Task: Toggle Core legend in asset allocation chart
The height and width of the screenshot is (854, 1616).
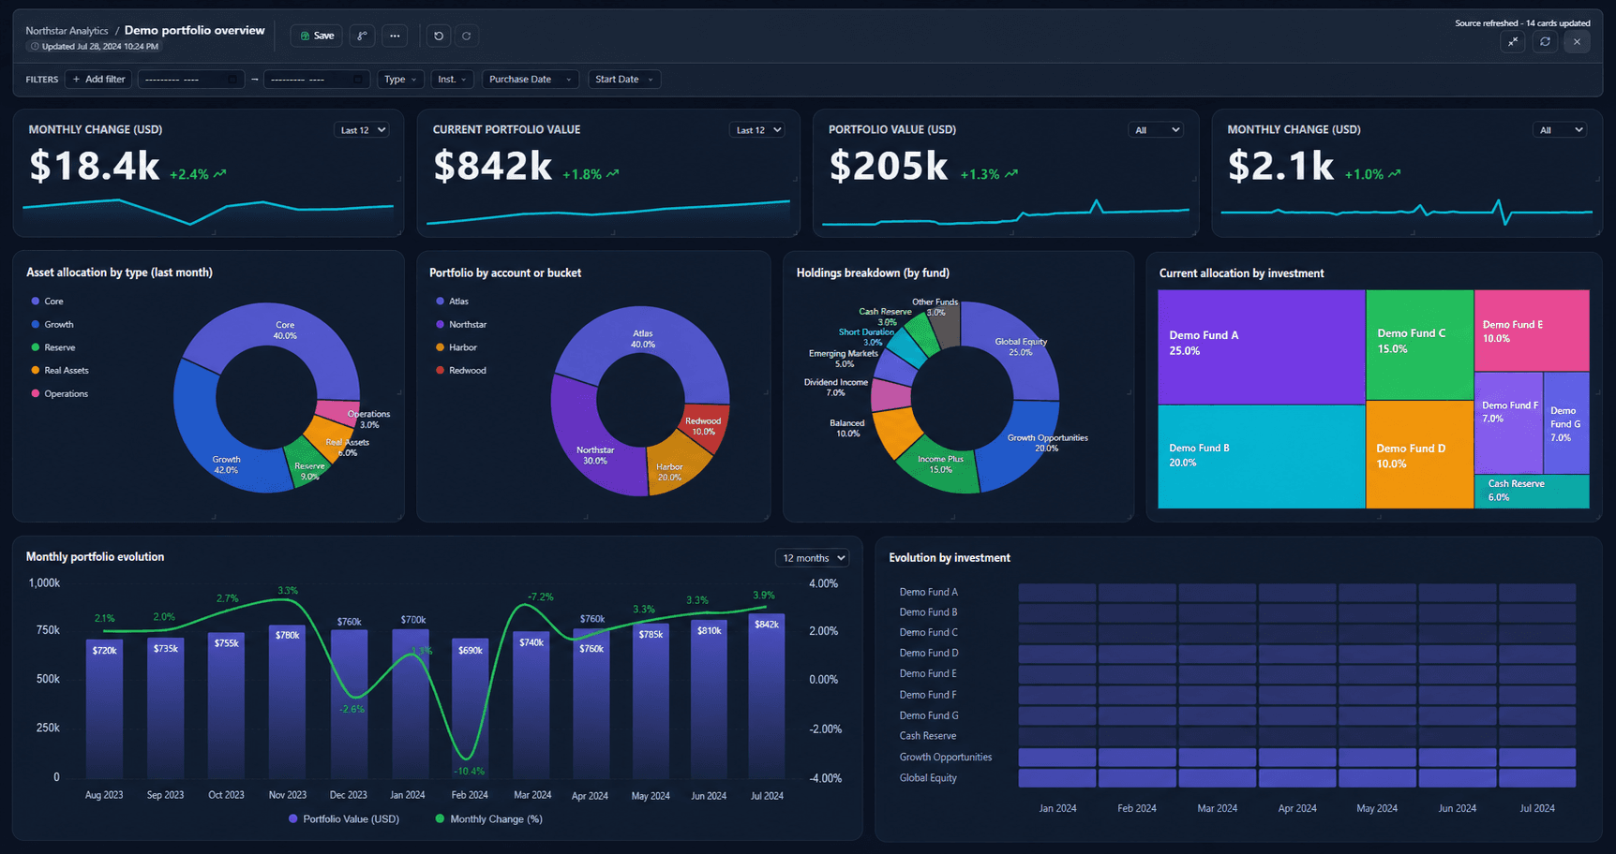Action: coord(48,302)
